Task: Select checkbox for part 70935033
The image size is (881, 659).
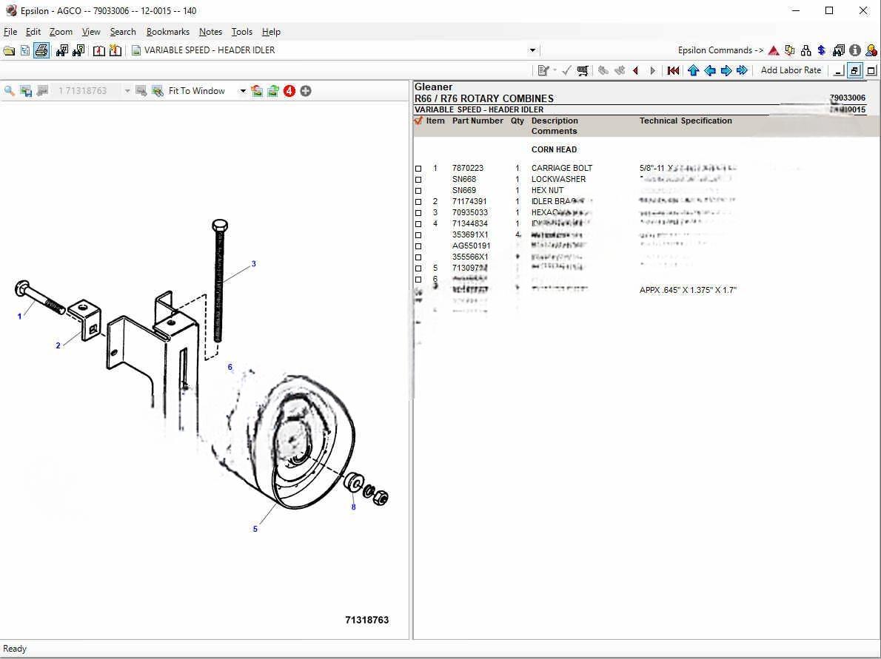Action: 418,213
